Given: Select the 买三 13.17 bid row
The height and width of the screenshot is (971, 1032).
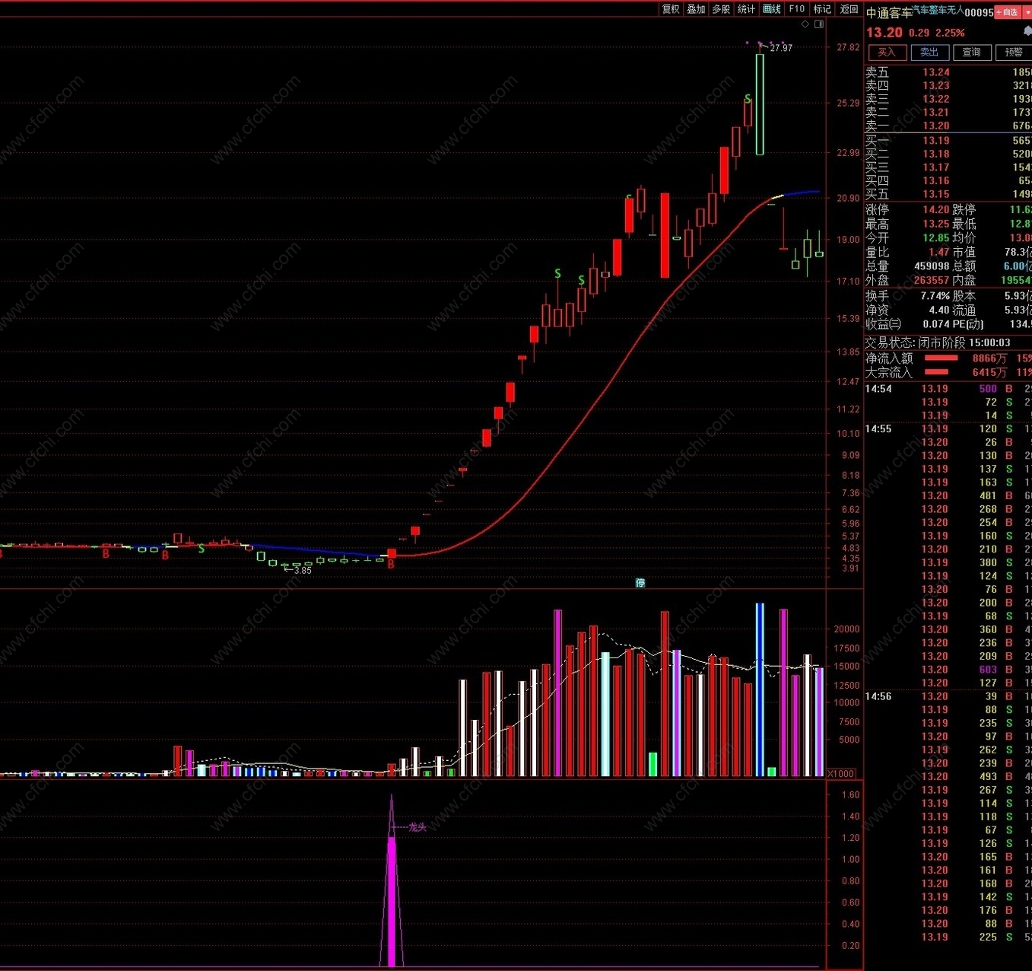Looking at the screenshot, I should (948, 167).
